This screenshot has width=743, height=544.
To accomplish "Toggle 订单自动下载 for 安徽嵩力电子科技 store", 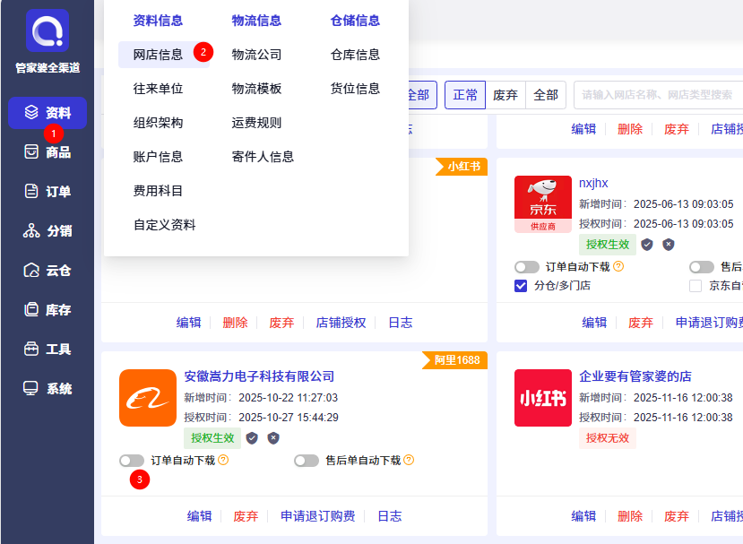I will click(132, 460).
